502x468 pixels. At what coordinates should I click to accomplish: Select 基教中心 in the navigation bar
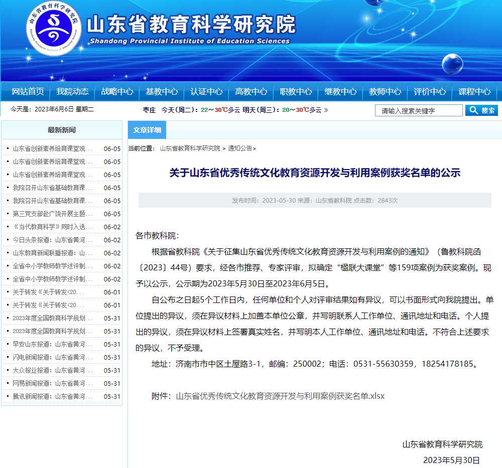click(162, 91)
